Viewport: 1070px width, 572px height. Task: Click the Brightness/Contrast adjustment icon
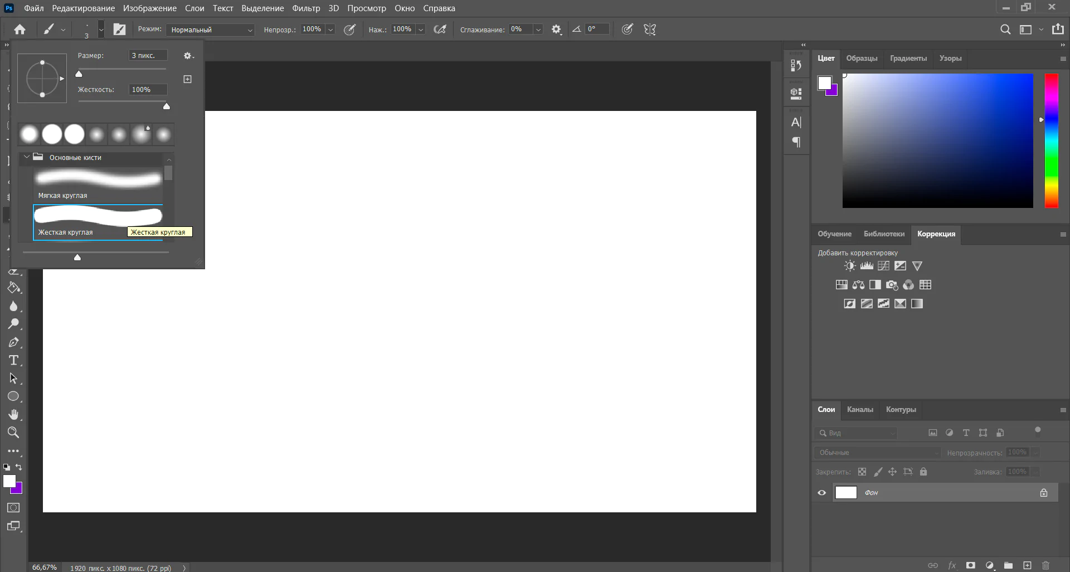click(849, 266)
